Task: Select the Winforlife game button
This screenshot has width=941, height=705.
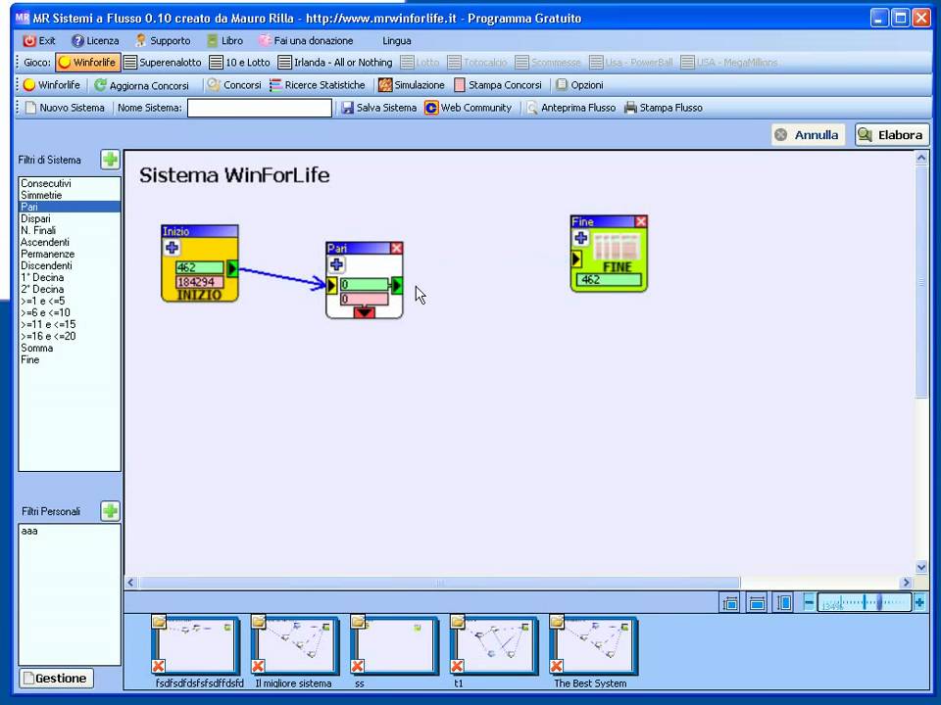Action: tap(88, 63)
